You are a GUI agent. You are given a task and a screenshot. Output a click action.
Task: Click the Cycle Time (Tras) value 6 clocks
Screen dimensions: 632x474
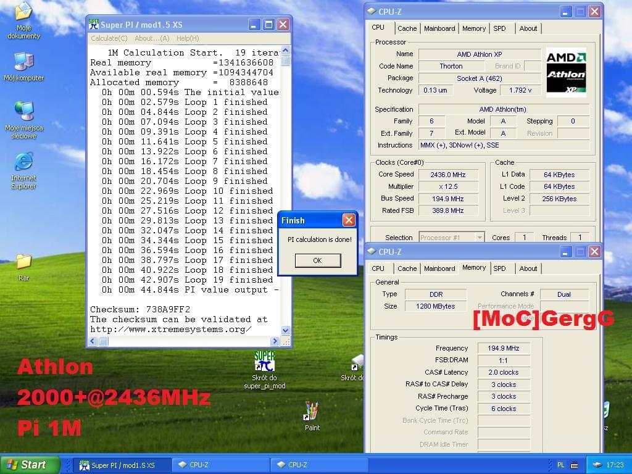pos(504,409)
